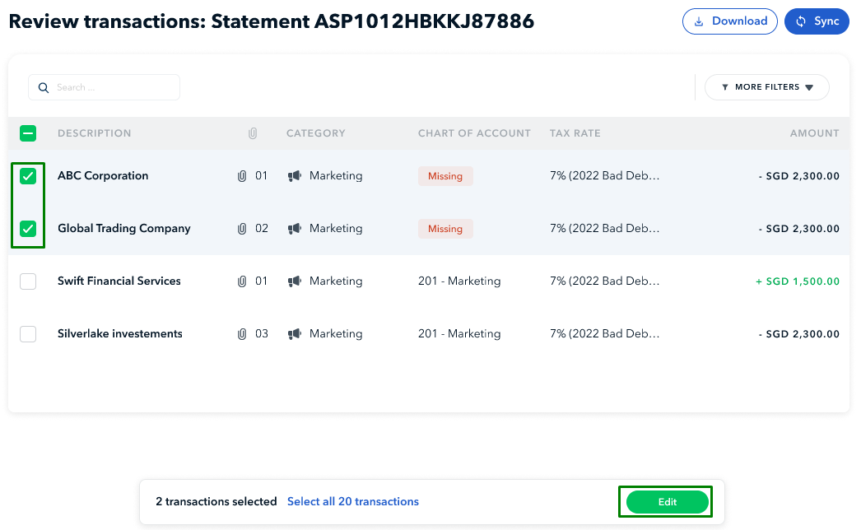Viewport: 861px width, 530px height.
Task: Click the TAX RATE column header
Action: 575,133
